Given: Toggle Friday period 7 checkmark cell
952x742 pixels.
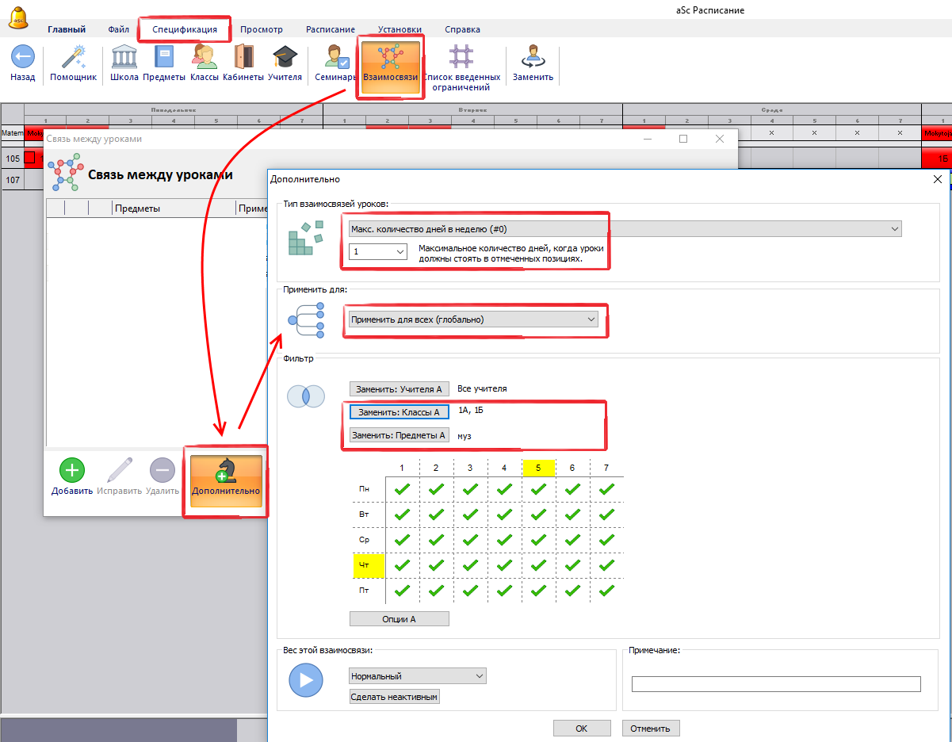Looking at the screenshot, I should coord(606,591).
